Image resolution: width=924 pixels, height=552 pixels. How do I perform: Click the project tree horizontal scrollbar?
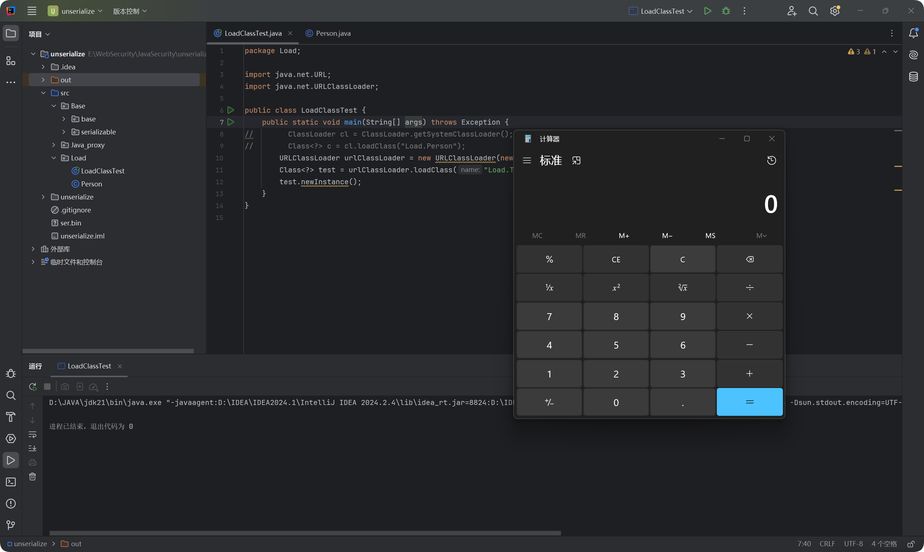click(x=108, y=351)
